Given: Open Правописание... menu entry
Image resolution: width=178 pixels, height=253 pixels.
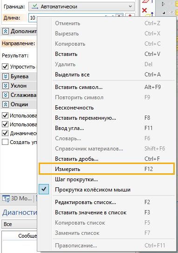Looking at the screenshot, I should pos(107,246).
